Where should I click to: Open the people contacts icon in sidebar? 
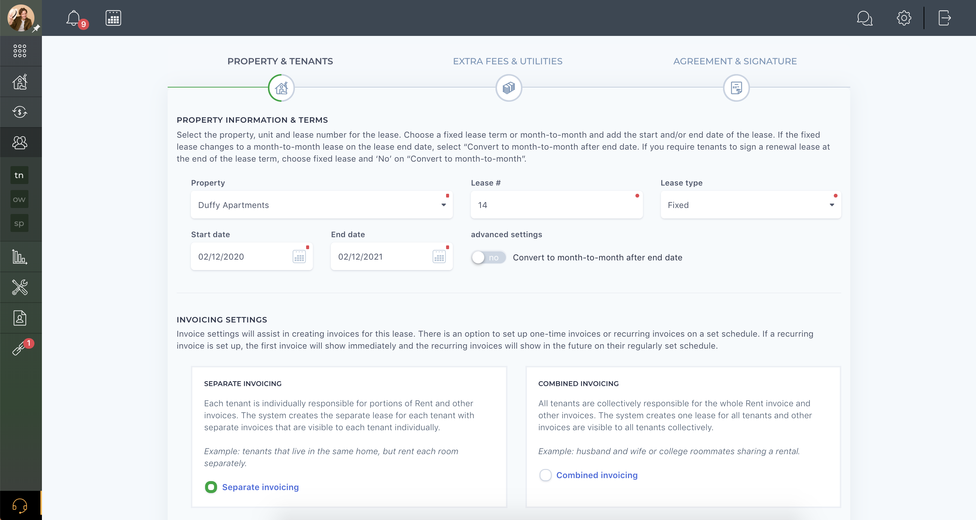pos(20,143)
